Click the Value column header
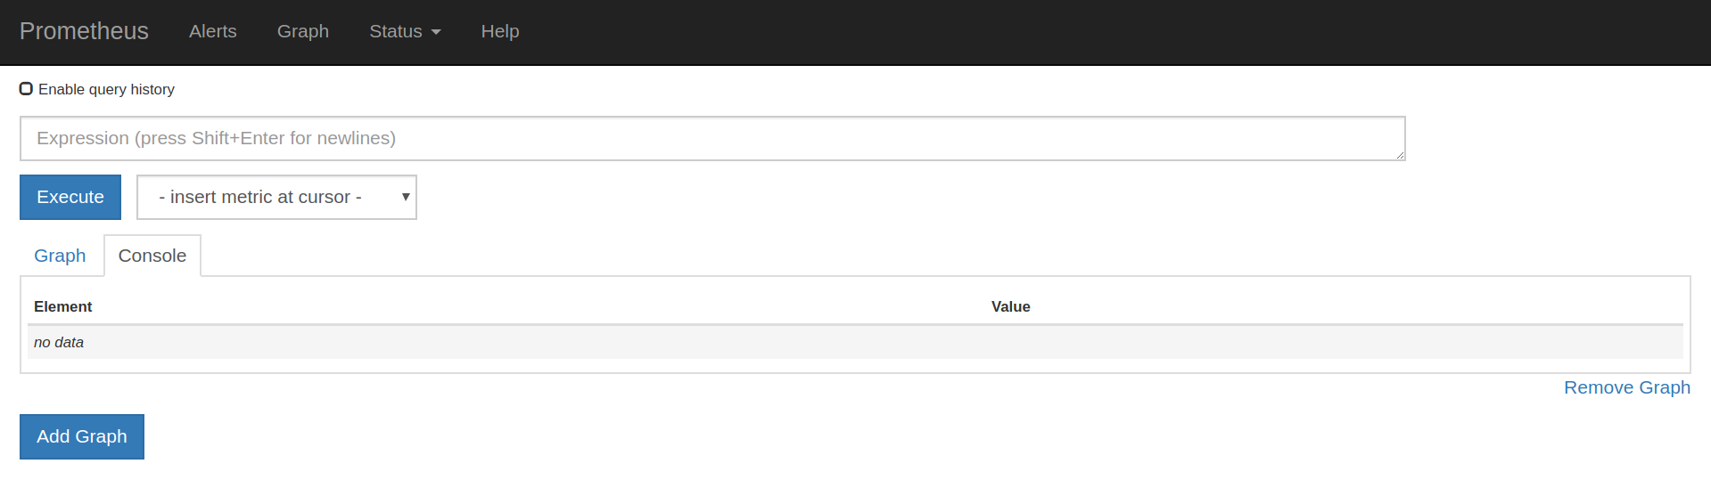Viewport: 1711px width, 480px height. (1011, 306)
